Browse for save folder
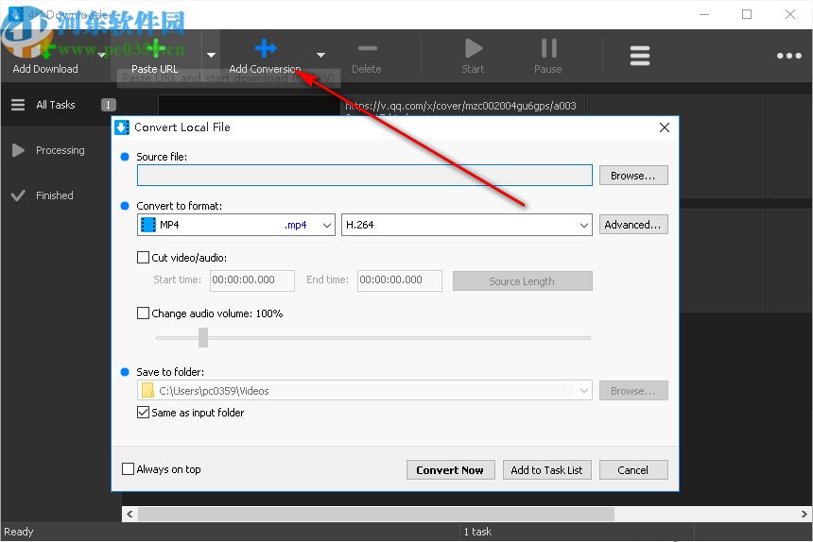Screen dimensions: 813x542 coord(633,391)
